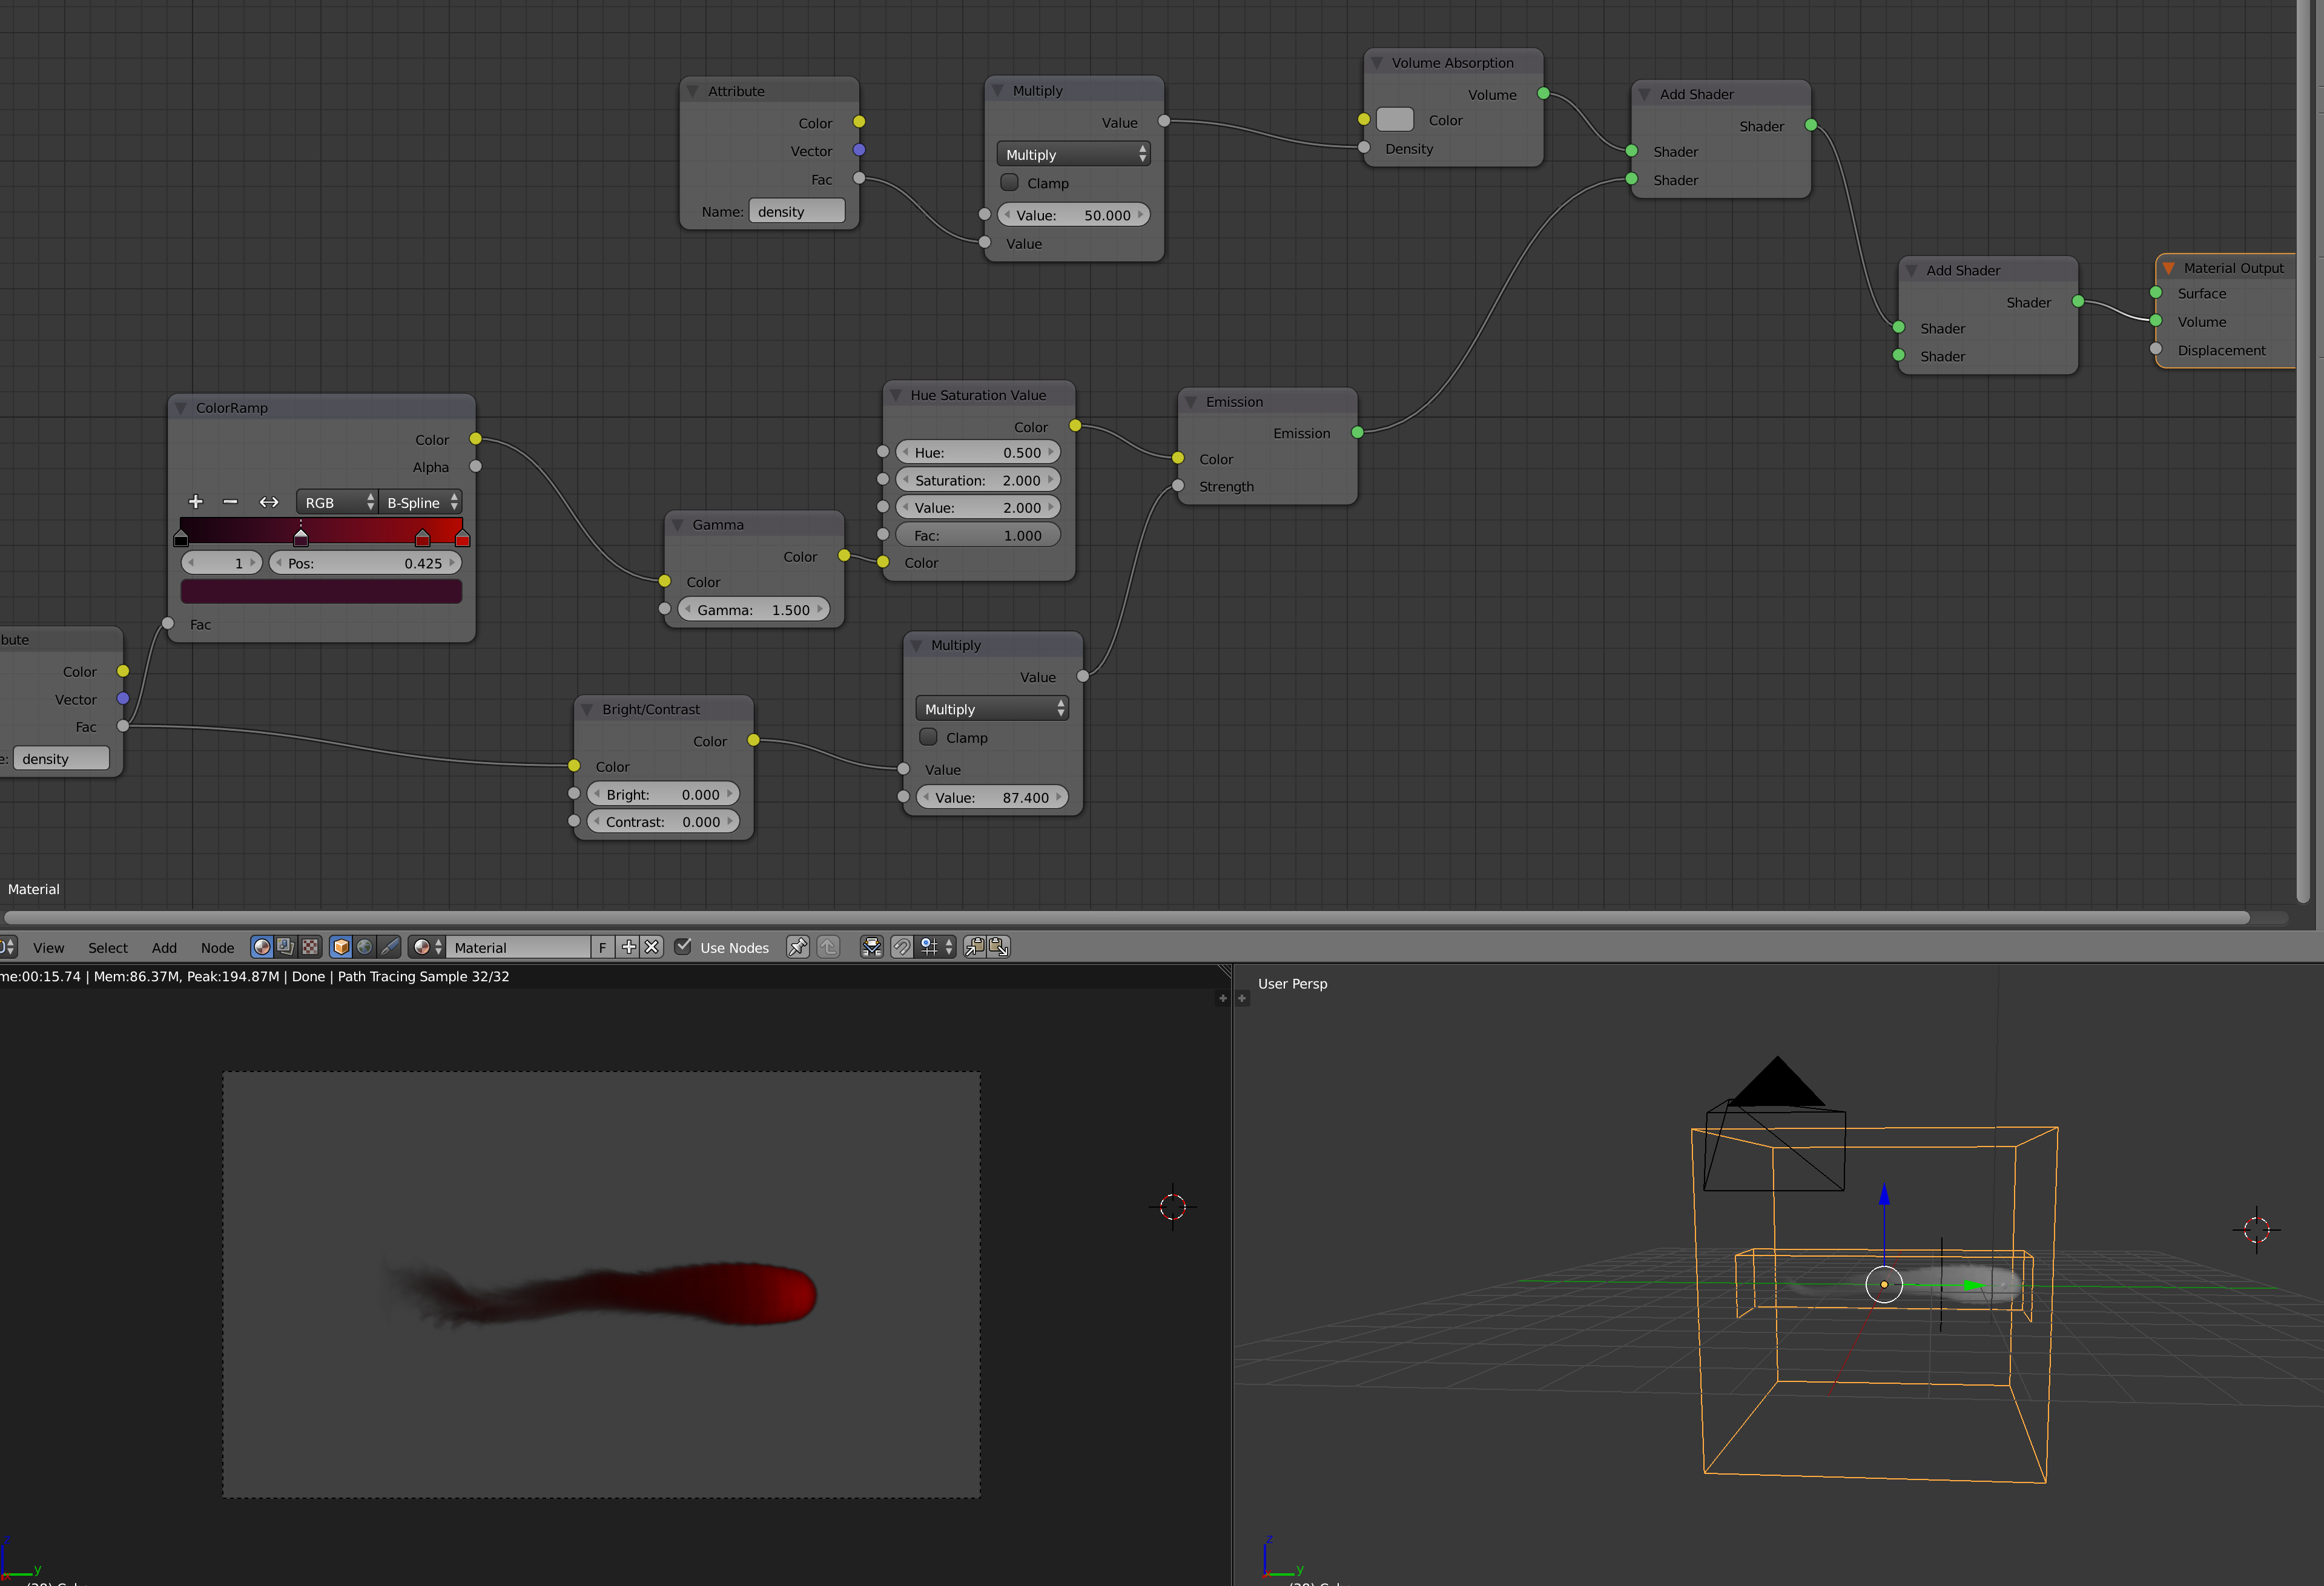Open RGB color mode dropdown in ColorRamp

pos(337,502)
